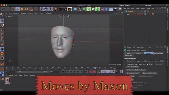The width and height of the screenshot is (169, 95).
Task: Add a light bulb object
Action: point(120,9)
